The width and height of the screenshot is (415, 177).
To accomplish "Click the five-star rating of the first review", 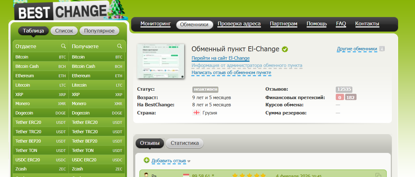I will (x=249, y=175).
